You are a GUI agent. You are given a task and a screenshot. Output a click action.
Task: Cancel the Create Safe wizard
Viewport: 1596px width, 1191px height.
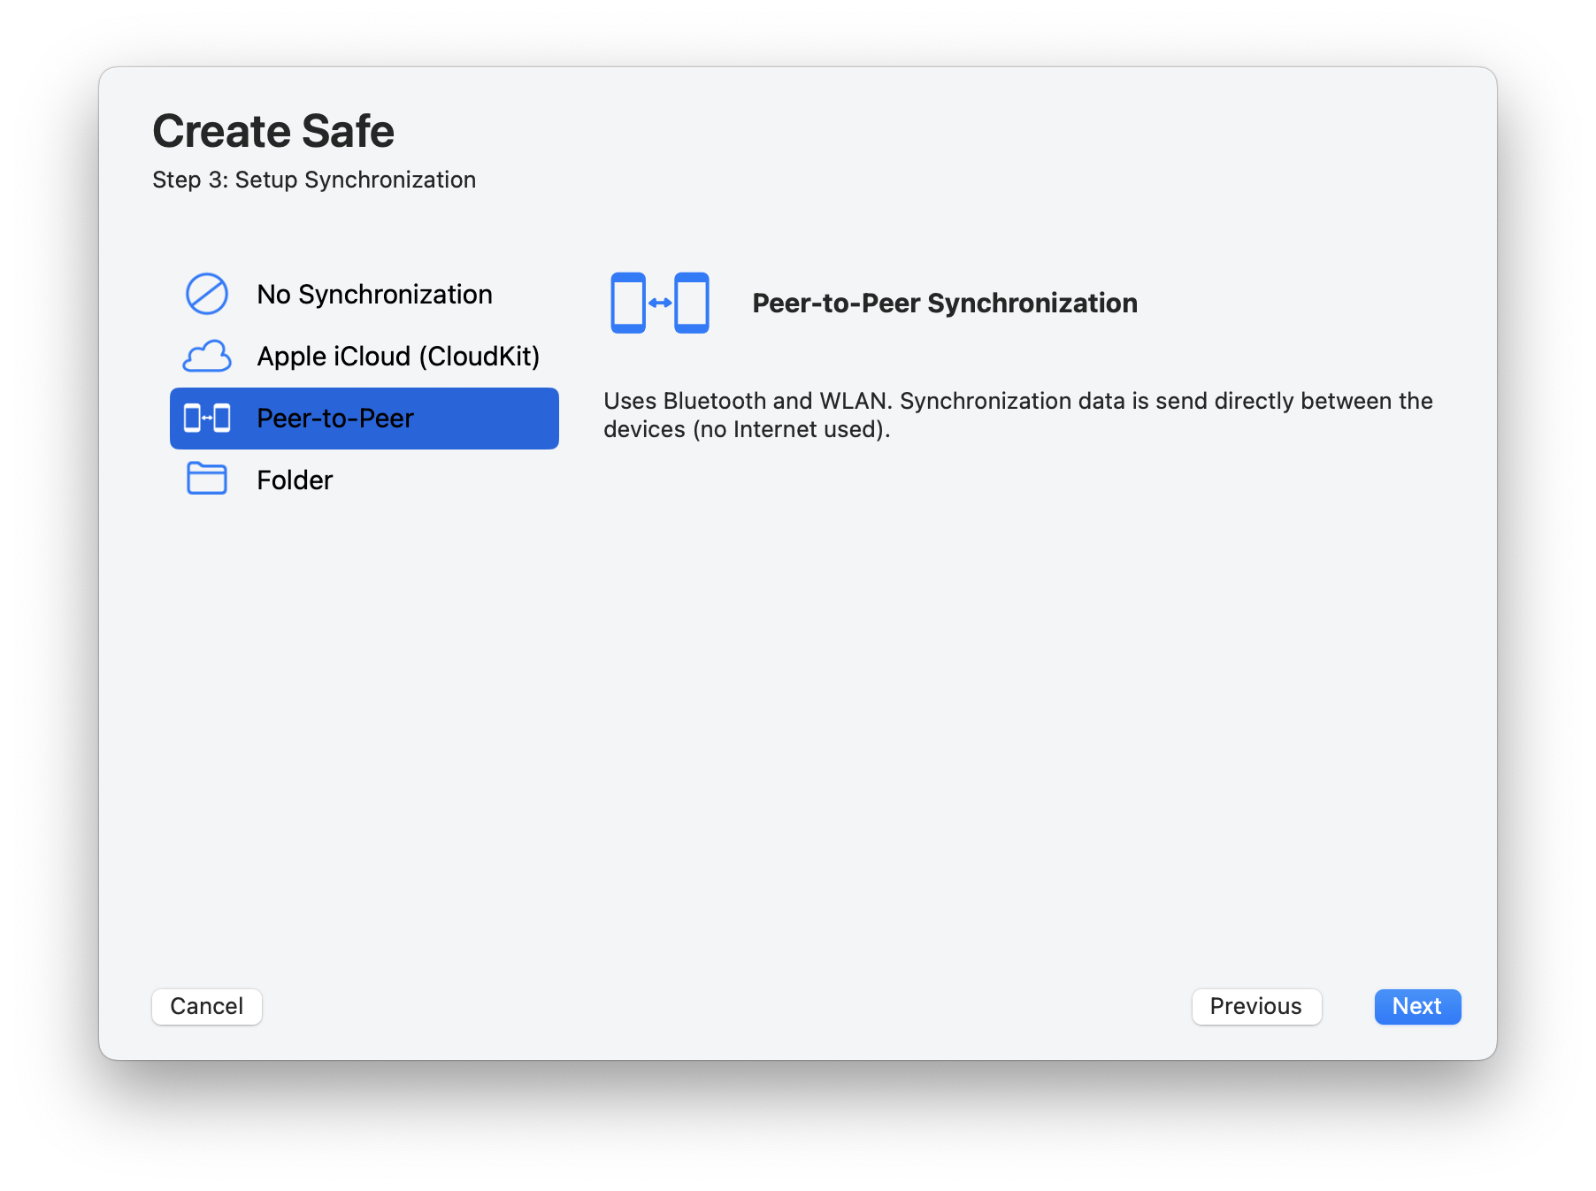click(207, 1006)
